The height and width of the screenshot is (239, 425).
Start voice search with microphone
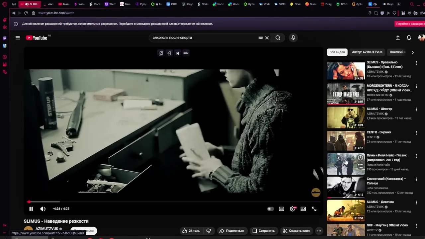pyautogui.click(x=293, y=38)
